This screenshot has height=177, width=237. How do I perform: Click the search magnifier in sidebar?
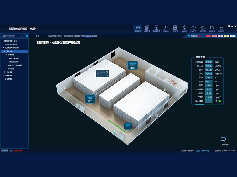point(22,36)
